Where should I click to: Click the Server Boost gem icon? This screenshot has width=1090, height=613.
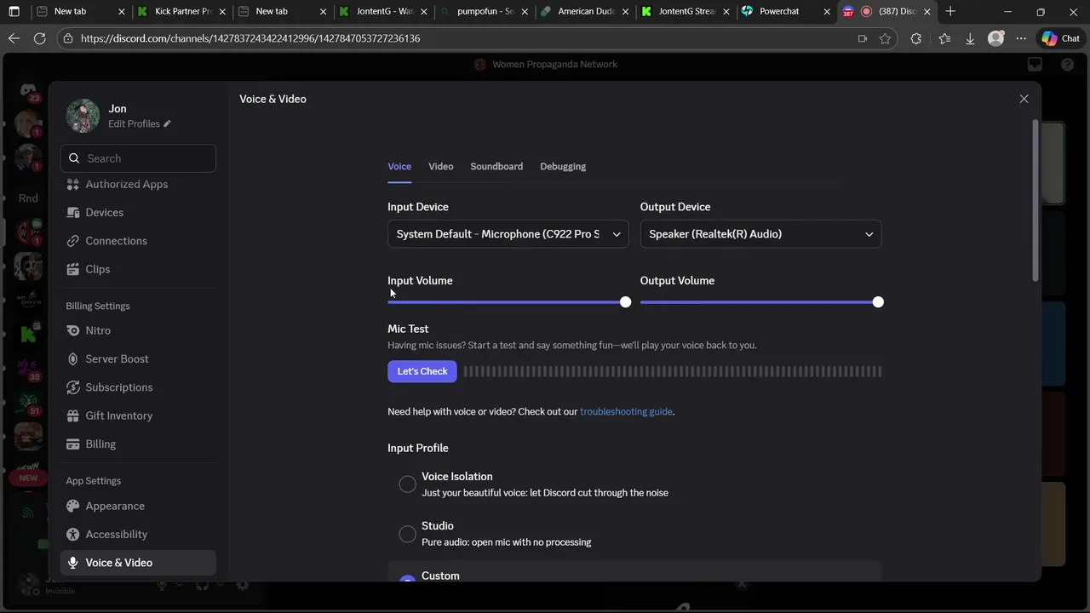(73, 359)
